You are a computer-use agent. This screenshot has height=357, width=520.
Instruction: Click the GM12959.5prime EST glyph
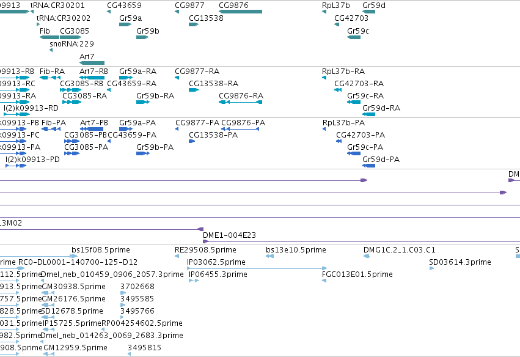coord(49,354)
